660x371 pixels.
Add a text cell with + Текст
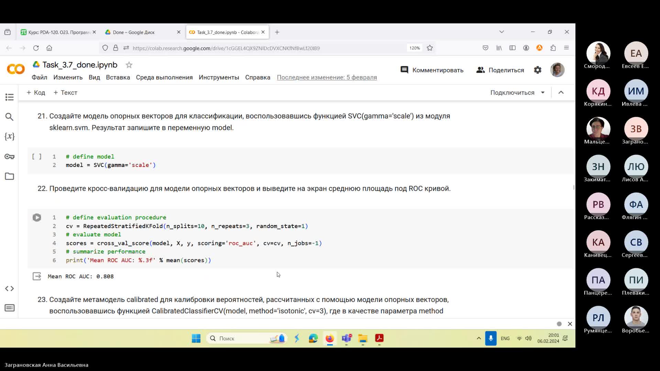click(x=65, y=92)
